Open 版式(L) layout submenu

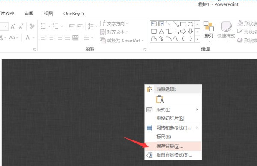coord(173,110)
